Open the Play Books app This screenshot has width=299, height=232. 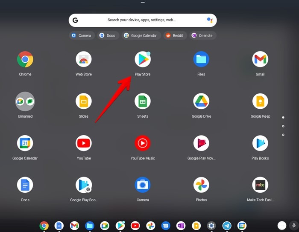[260, 143]
